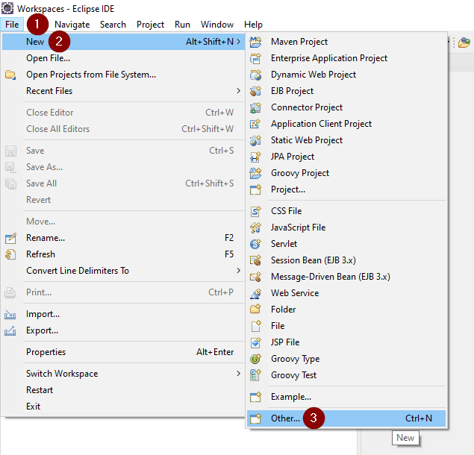Select the EJB Project icon
Viewport: 474px width, 455px height.
click(x=256, y=91)
